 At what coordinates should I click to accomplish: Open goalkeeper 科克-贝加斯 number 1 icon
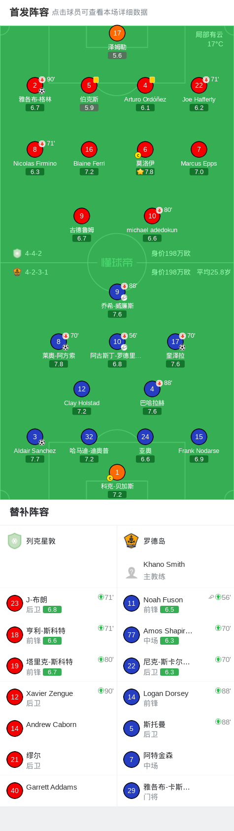[117, 472]
